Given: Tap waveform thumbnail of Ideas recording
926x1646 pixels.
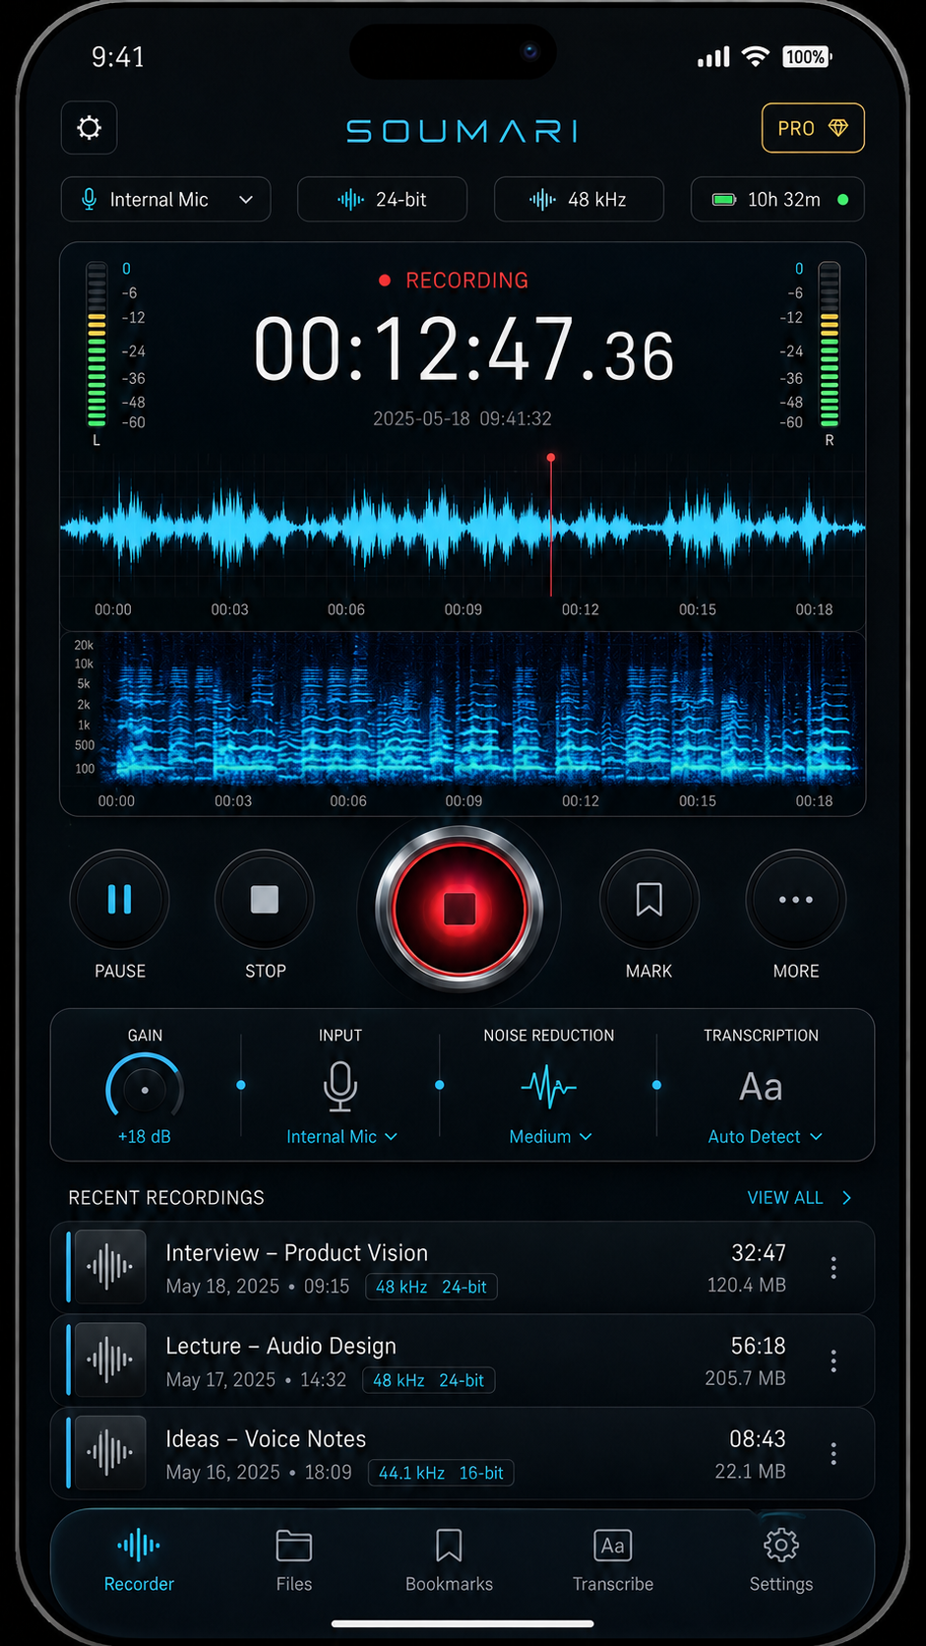Looking at the screenshot, I should 110,1453.
